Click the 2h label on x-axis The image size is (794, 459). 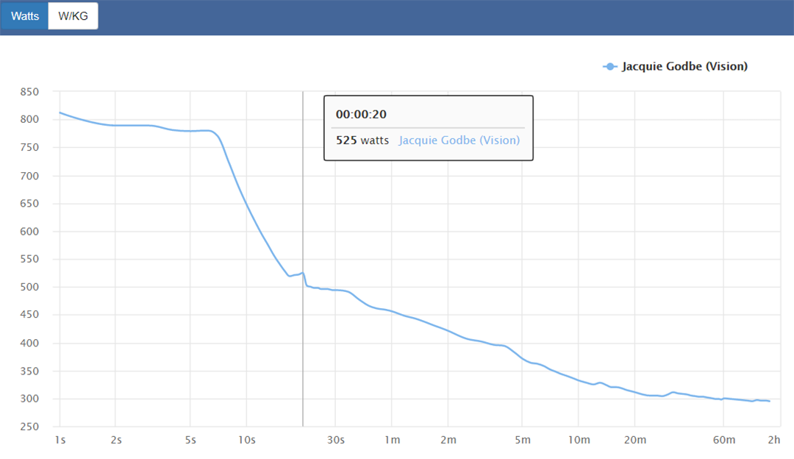(x=773, y=440)
